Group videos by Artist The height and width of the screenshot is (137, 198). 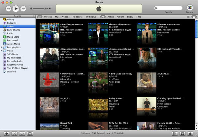pos(111,17)
